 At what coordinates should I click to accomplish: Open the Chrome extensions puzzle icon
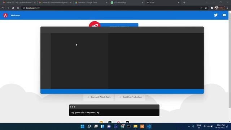[212, 8]
